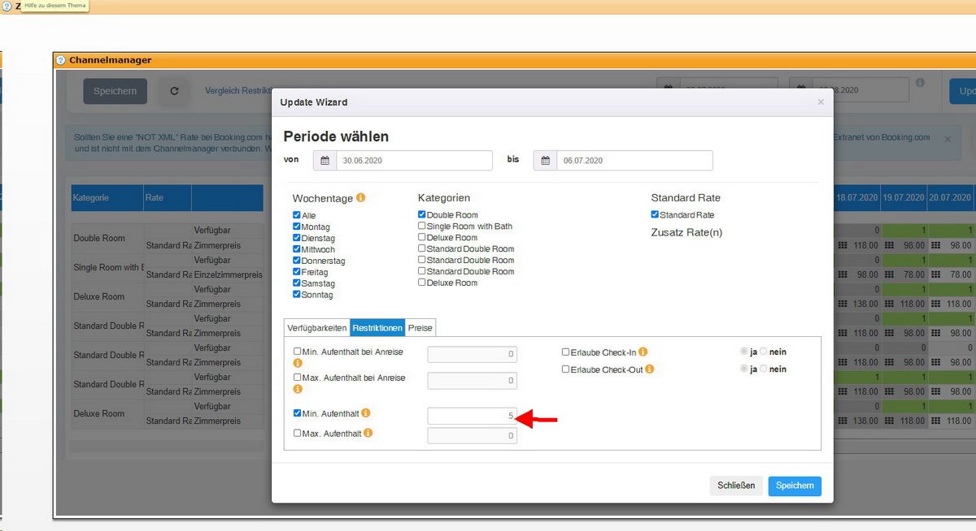Click the help icon in Channelmanager title bar

(60, 60)
